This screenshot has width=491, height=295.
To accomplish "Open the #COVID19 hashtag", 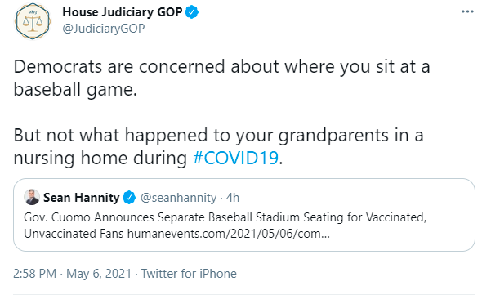I will click(235, 158).
